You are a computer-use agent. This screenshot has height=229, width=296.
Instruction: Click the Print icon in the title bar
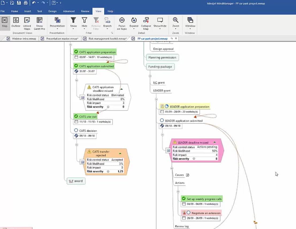(25, 3)
